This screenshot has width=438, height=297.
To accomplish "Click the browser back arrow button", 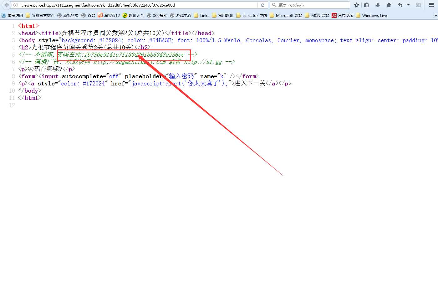I will click(7, 5).
